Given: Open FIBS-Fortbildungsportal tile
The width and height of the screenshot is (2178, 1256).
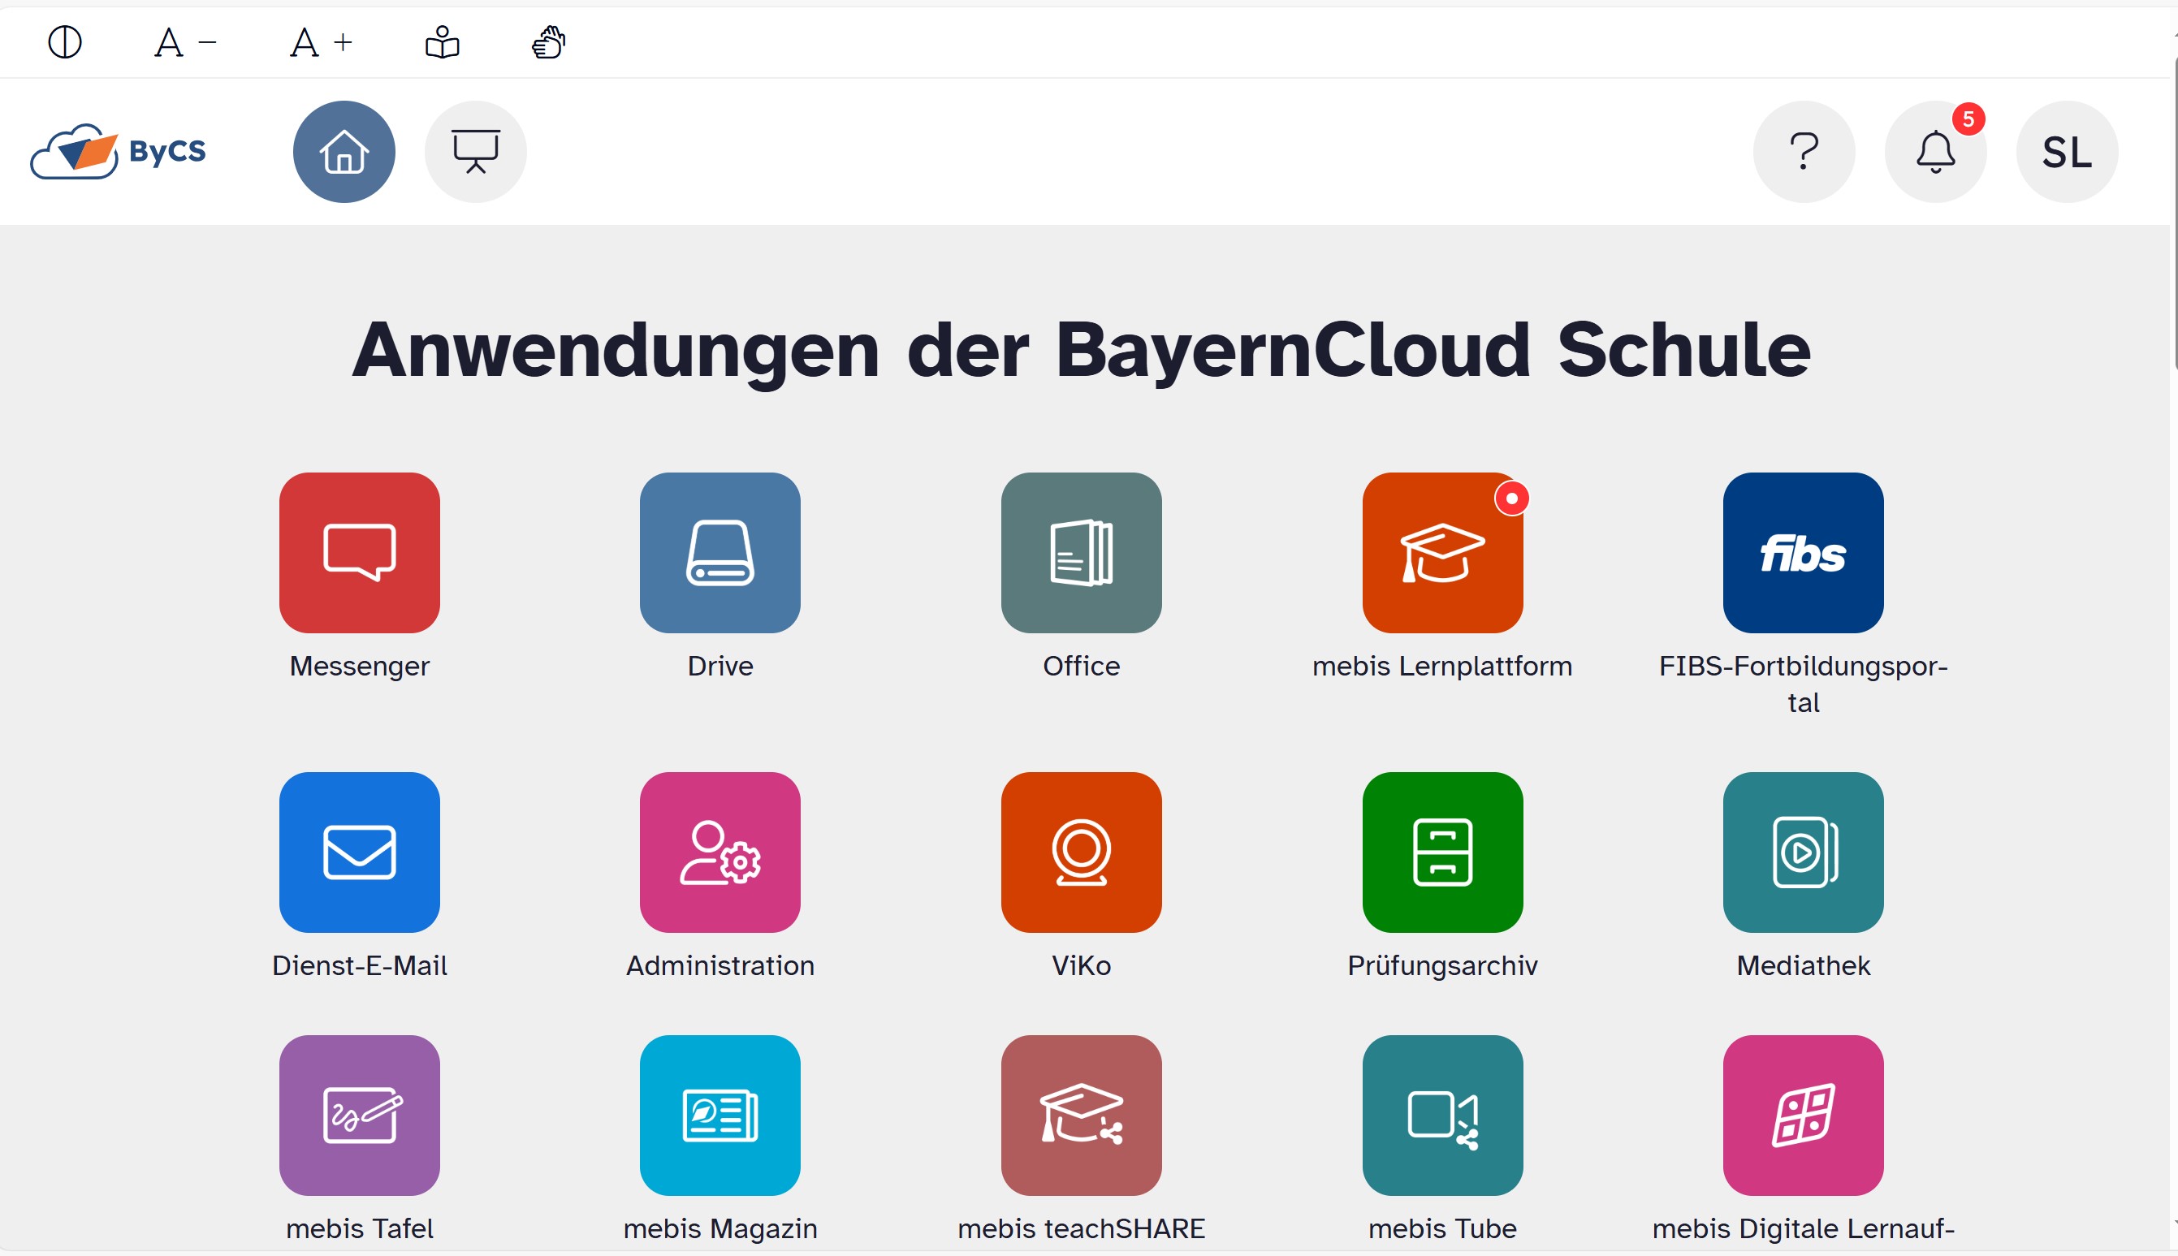Looking at the screenshot, I should coord(1803,552).
